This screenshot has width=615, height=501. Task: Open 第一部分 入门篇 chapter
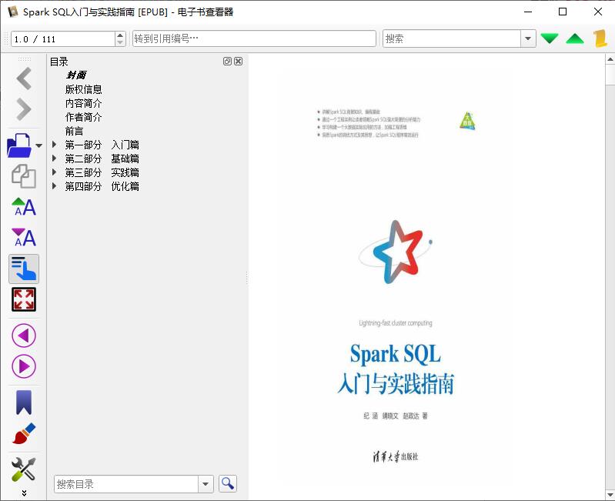coord(102,145)
